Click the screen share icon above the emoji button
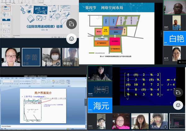Screen dimensions: 186x131 pyautogui.click(x=71, y=24)
